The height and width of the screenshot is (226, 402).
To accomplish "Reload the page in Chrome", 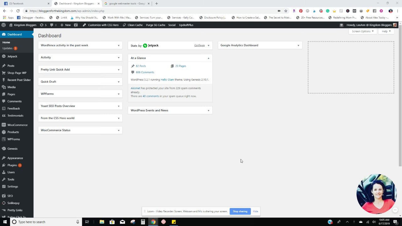I will point(18,11).
